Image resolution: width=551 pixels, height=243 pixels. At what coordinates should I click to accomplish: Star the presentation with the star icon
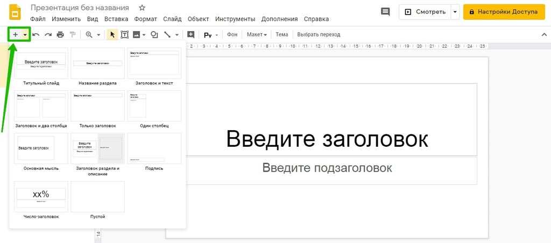click(x=142, y=8)
